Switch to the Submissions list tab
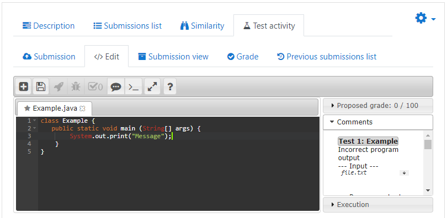The width and height of the screenshot is (447, 218). click(127, 26)
